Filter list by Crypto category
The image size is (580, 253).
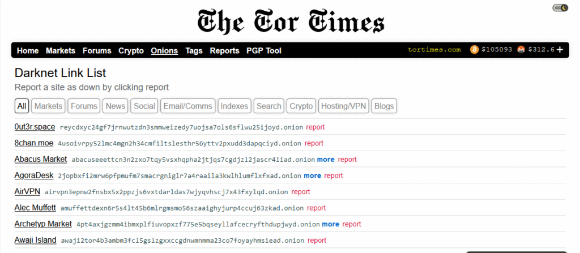tap(301, 106)
